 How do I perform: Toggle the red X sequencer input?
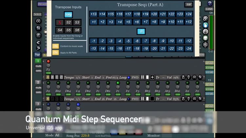tap(60, 22)
